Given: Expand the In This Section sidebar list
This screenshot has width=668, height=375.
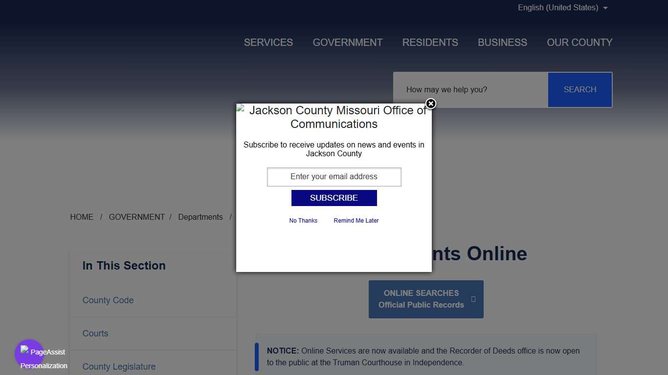Looking at the screenshot, I should tap(124, 266).
